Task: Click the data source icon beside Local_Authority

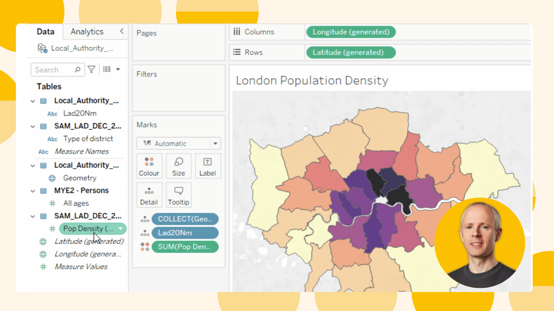Action: click(x=42, y=48)
